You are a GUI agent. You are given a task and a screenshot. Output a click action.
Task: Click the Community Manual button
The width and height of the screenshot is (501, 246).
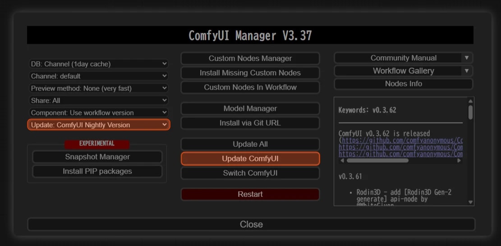click(398, 58)
